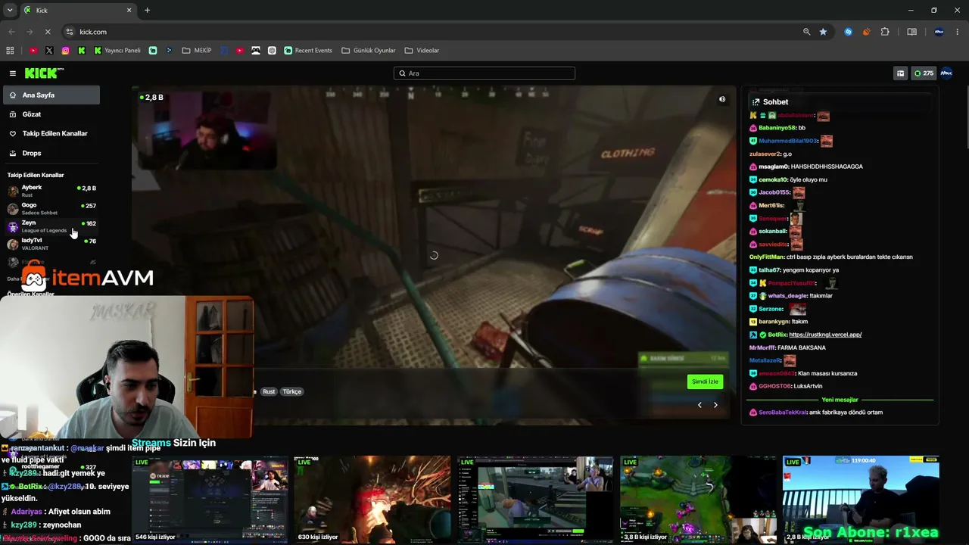Image resolution: width=969 pixels, height=545 pixels.
Task: Open a new browser tab
Action: tap(147, 10)
